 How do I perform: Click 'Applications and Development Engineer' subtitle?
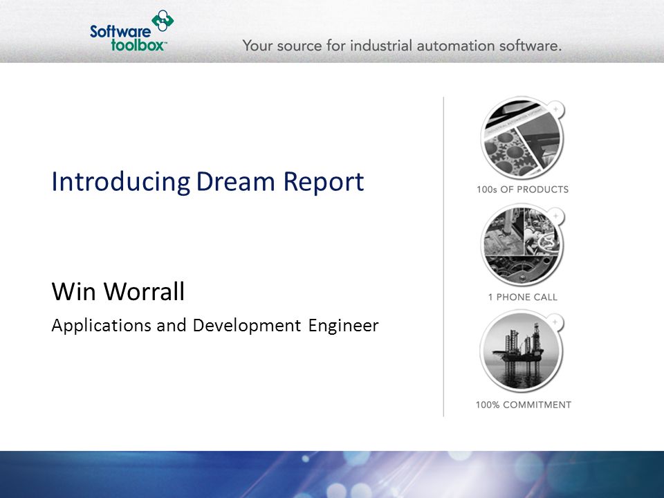point(215,326)
